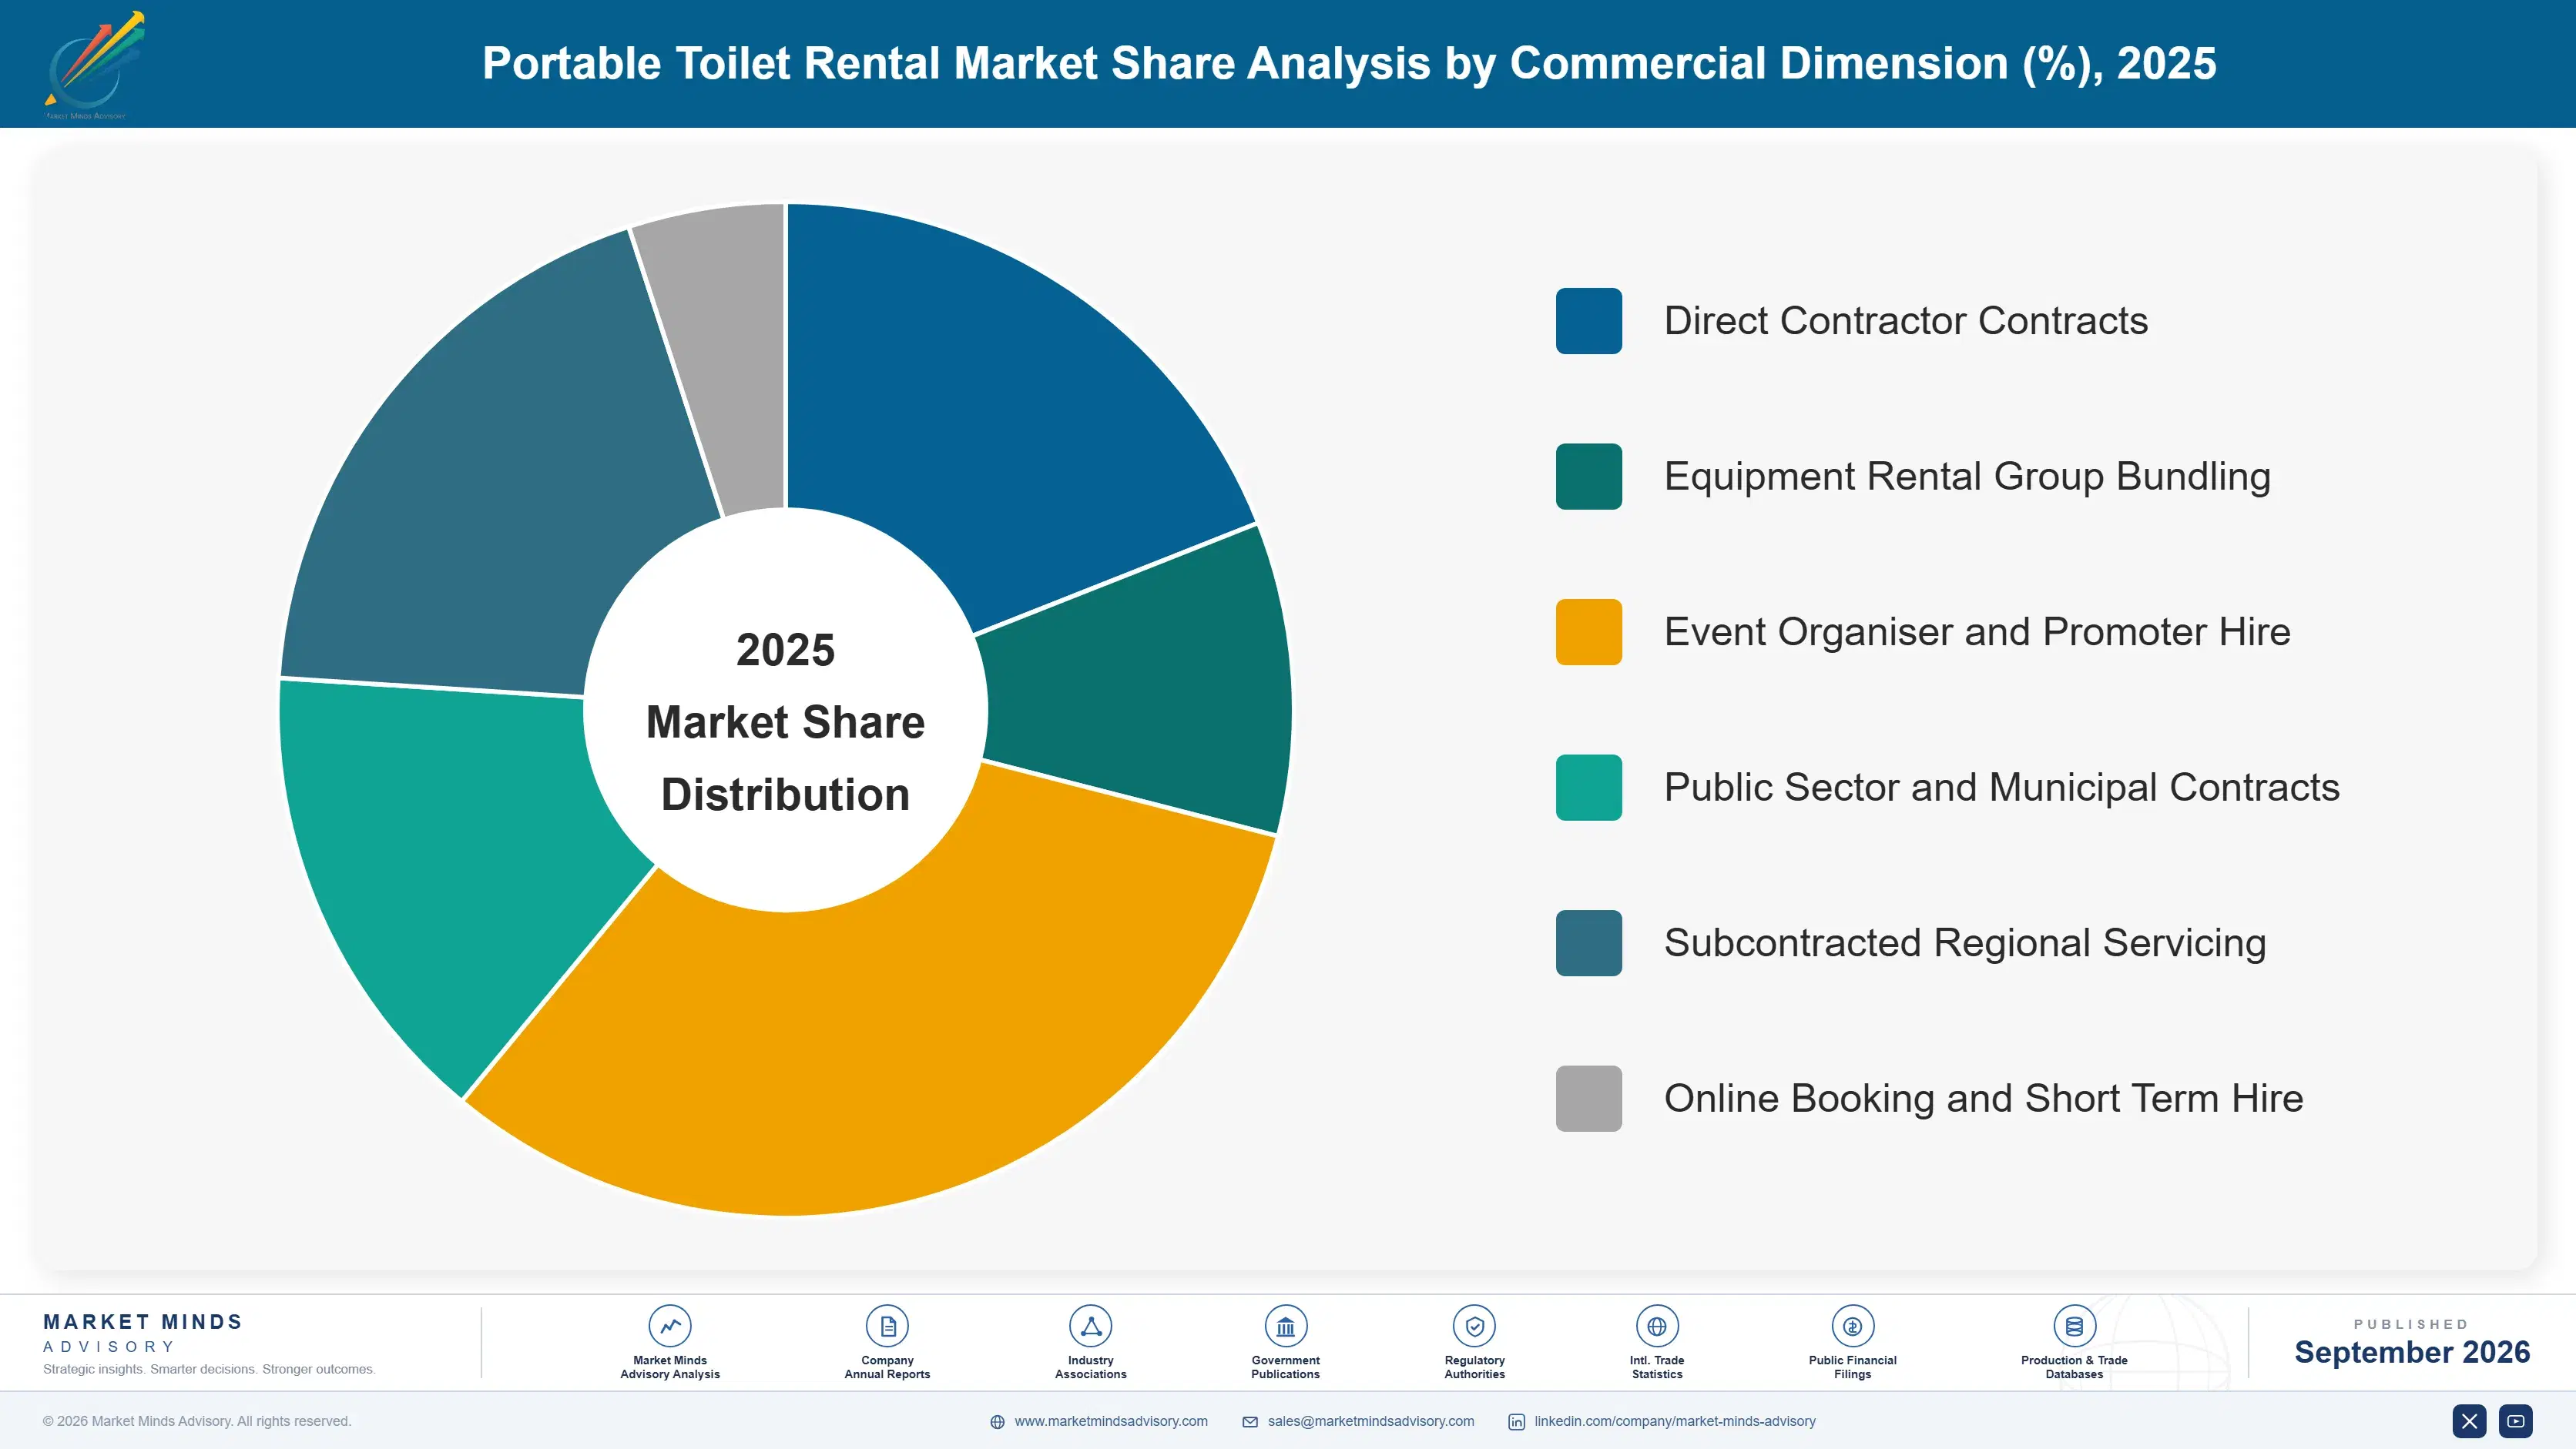Click sales@marketmindsadvisory.com email link
The height and width of the screenshot is (1449, 2576).
pos(1371,1421)
